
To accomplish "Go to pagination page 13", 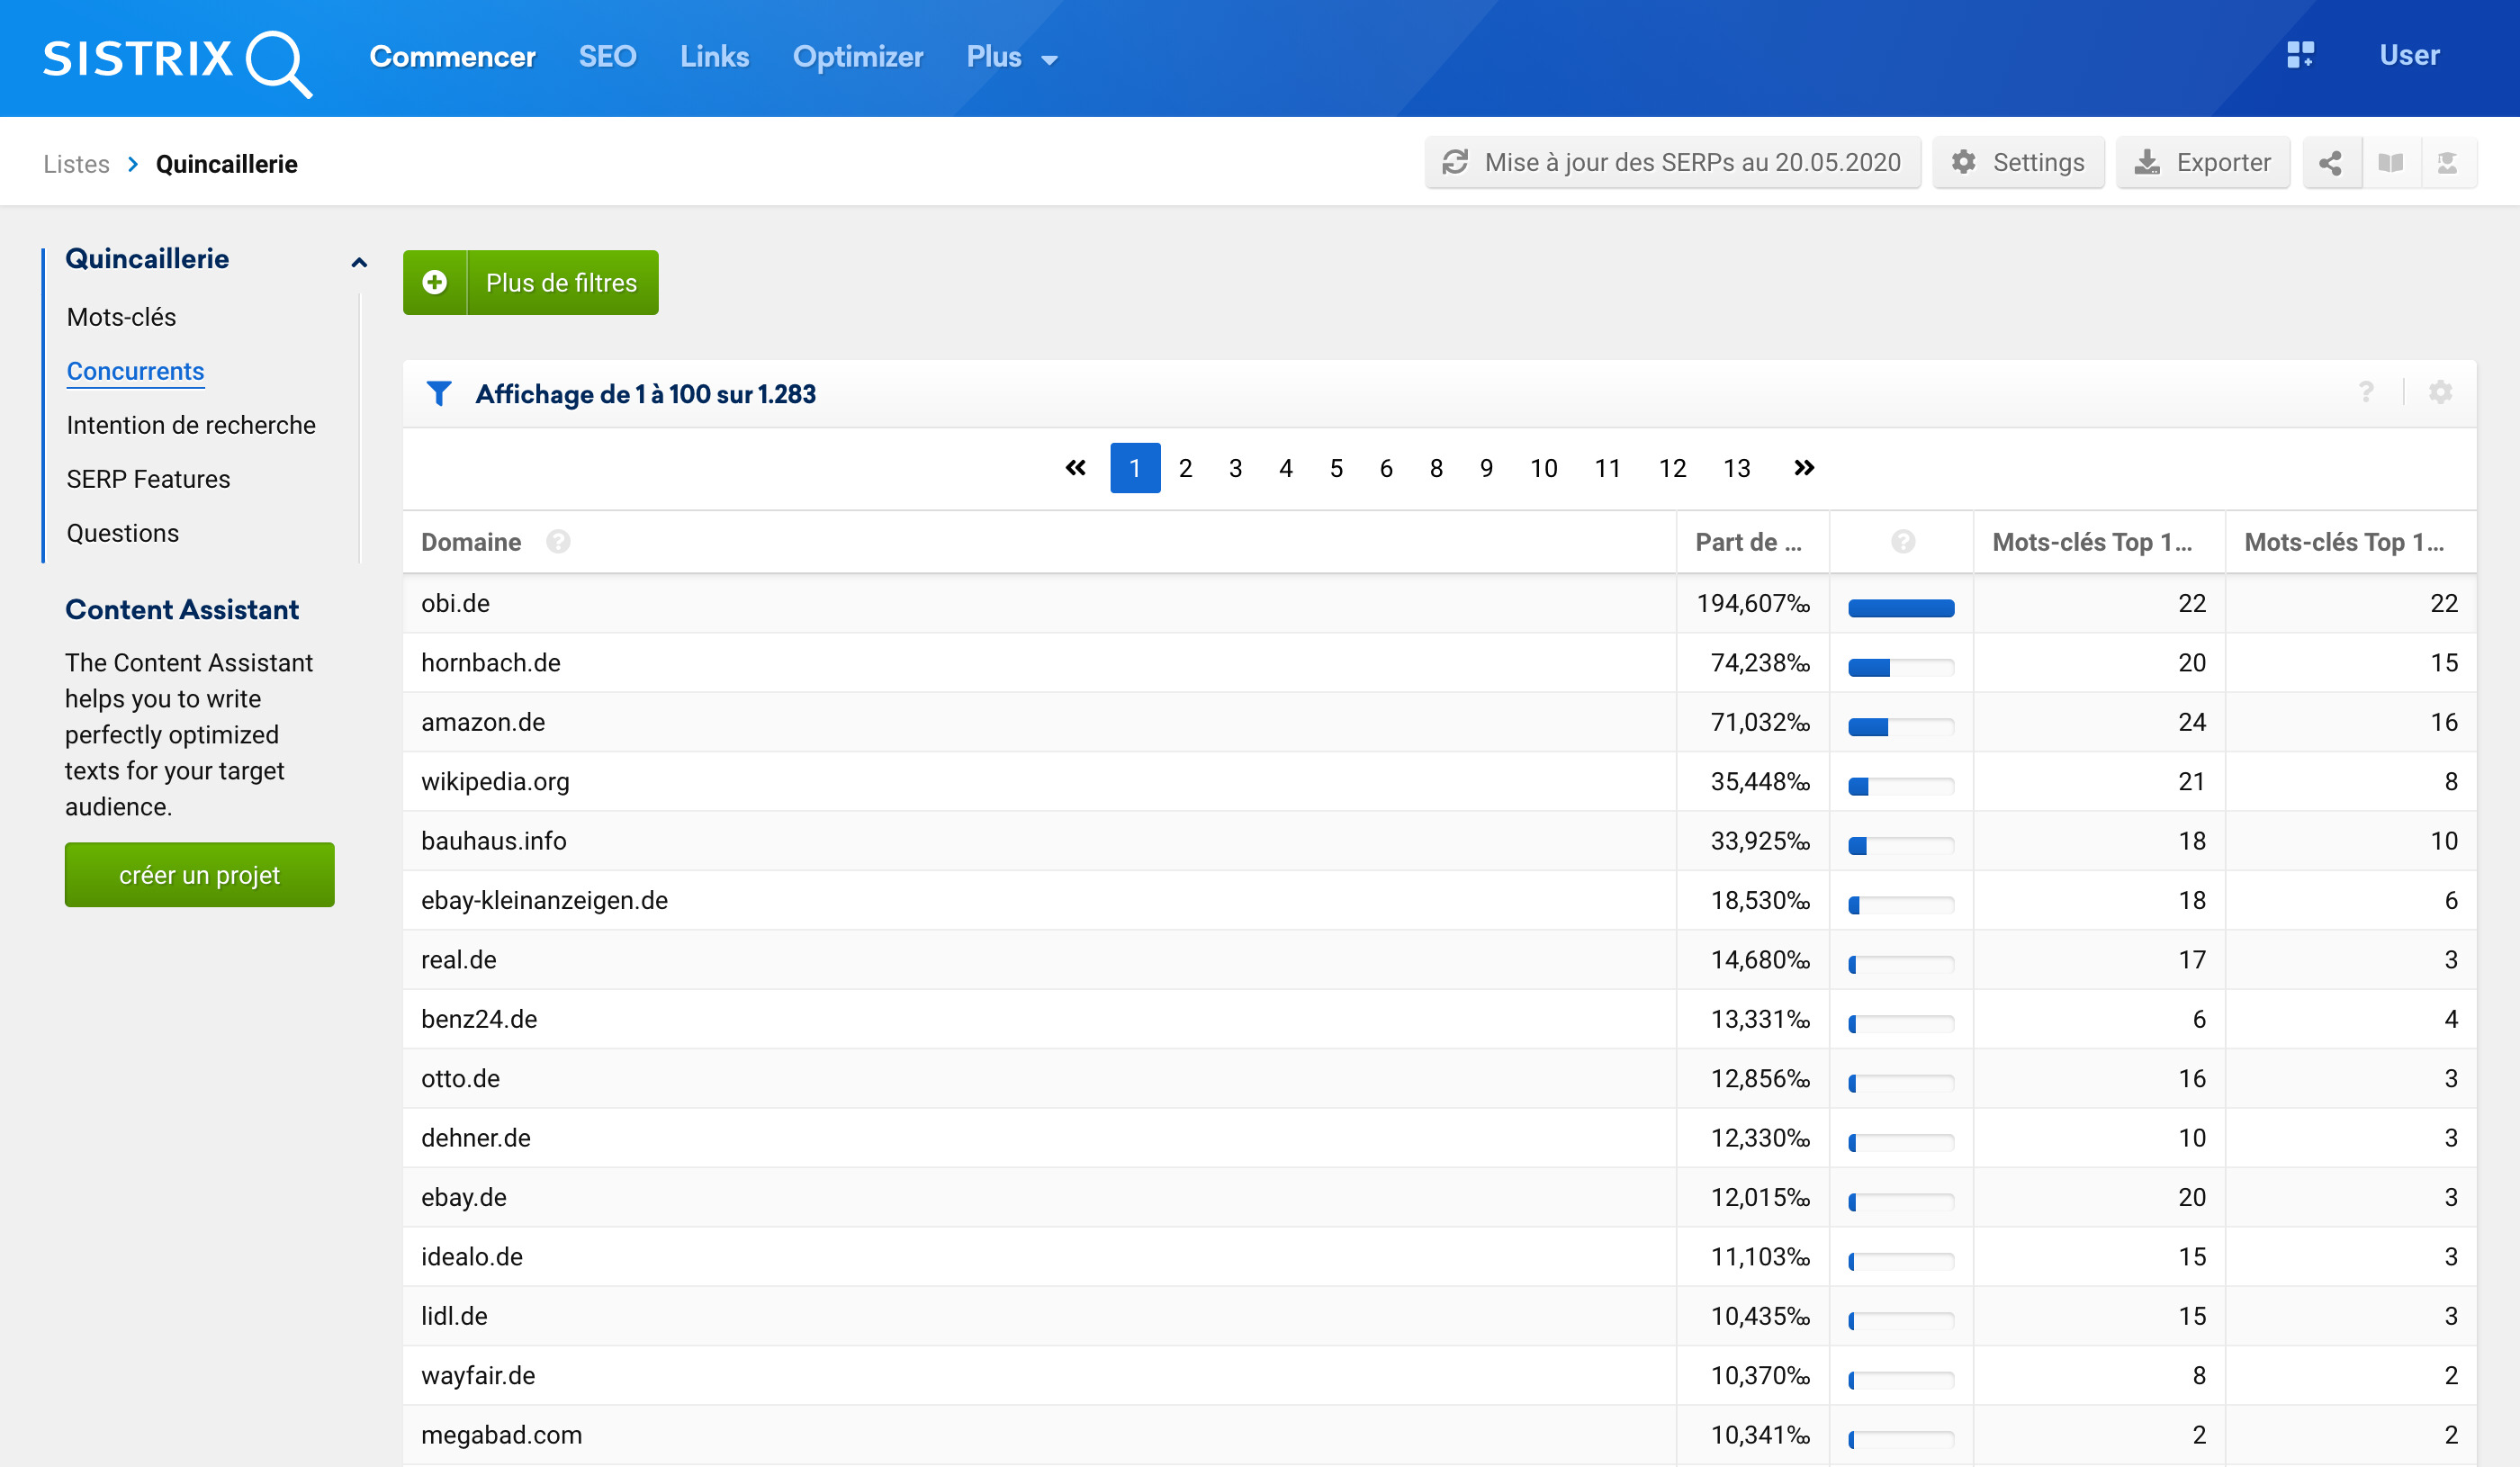I will click(1736, 468).
